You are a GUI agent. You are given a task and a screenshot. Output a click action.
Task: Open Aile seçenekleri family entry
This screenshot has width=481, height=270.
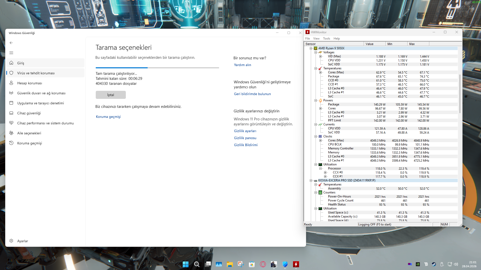[45, 133]
